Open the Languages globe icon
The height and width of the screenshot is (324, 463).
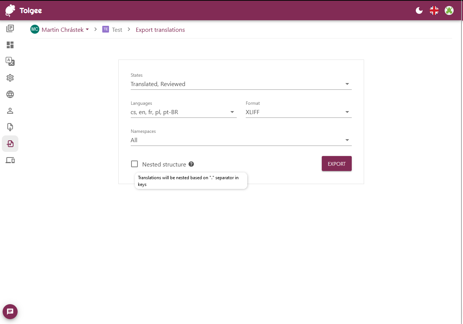tap(10, 94)
